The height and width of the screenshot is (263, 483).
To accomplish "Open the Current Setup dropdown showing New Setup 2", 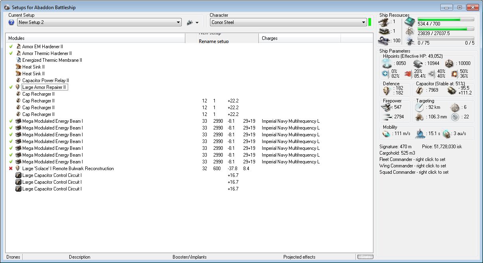I will coord(99,22).
